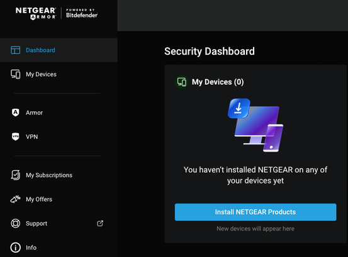Click the Info circle icon

point(15,248)
